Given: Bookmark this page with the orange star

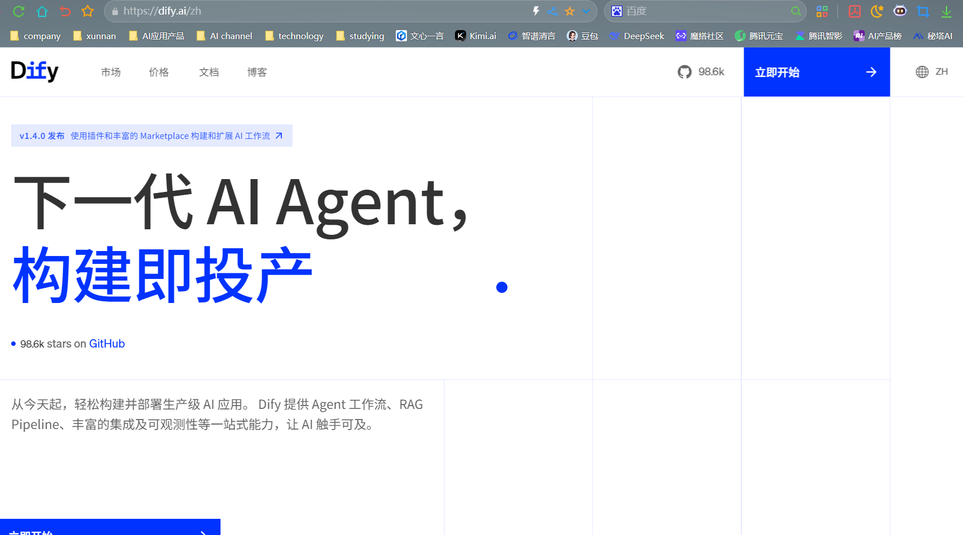Looking at the screenshot, I should pos(569,11).
